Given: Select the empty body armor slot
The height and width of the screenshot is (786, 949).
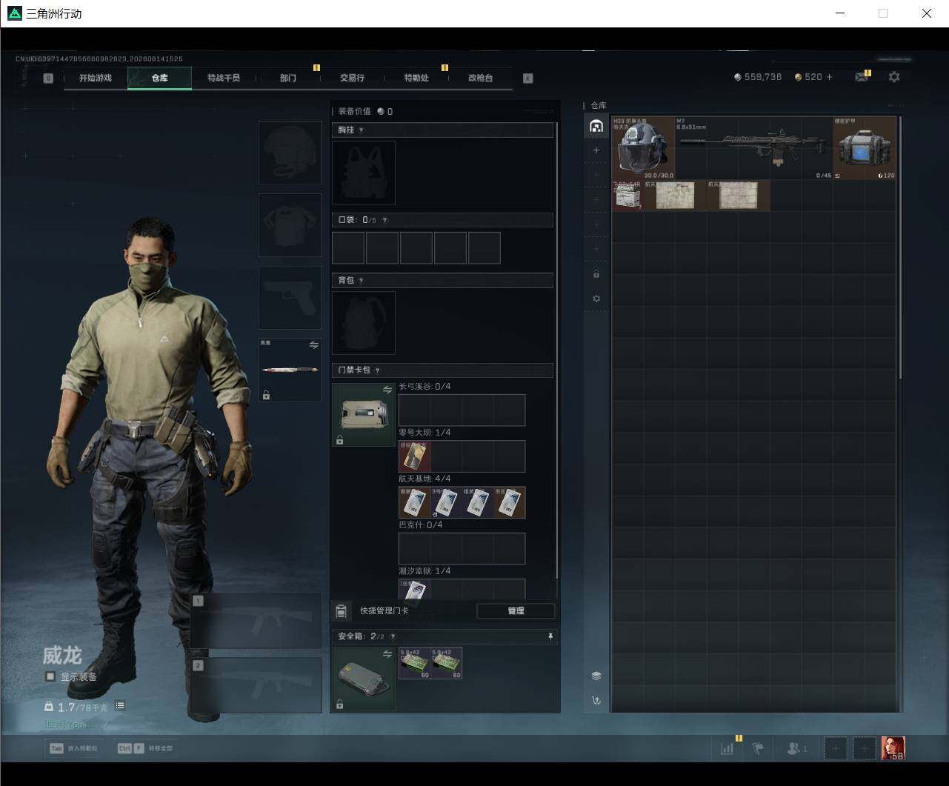Looking at the screenshot, I should pos(290,225).
